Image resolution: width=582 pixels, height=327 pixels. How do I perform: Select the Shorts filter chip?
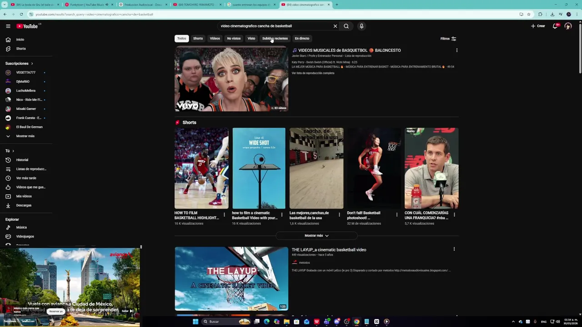tap(198, 39)
